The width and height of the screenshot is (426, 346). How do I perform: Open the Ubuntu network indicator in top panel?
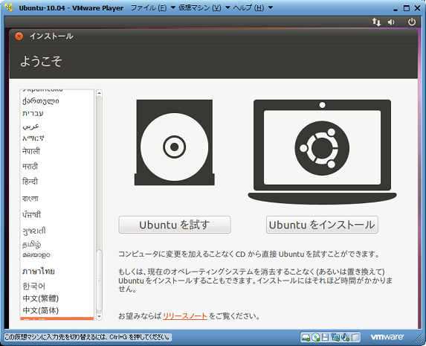(x=376, y=22)
